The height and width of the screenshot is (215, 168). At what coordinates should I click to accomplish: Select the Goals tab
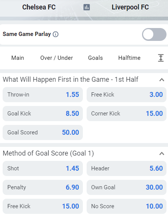(x=95, y=58)
